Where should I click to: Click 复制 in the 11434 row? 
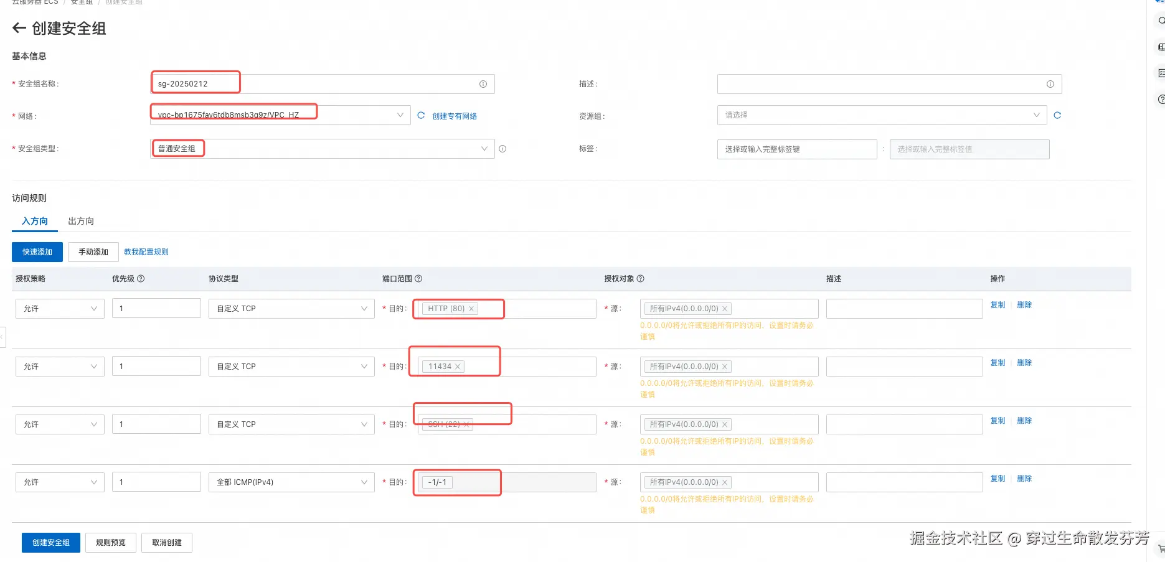point(998,363)
